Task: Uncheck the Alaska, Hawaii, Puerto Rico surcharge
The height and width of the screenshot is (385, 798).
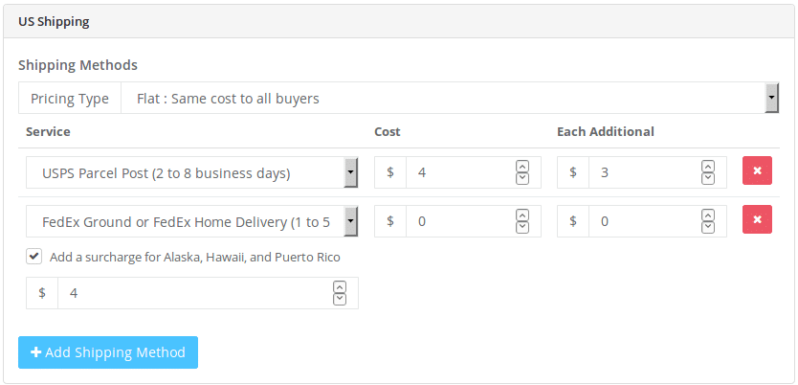Action: pos(34,257)
